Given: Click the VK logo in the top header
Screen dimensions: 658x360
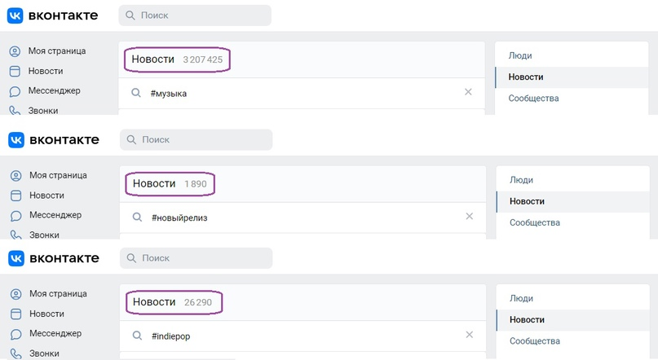Looking at the screenshot, I should 15,15.
